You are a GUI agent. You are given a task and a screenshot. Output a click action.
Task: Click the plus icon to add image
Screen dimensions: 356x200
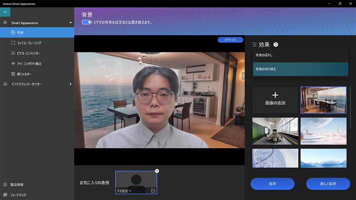(275, 95)
